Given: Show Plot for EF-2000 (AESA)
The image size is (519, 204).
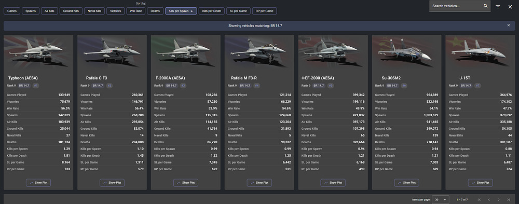Looking at the screenshot, I should (x=333, y=183).
